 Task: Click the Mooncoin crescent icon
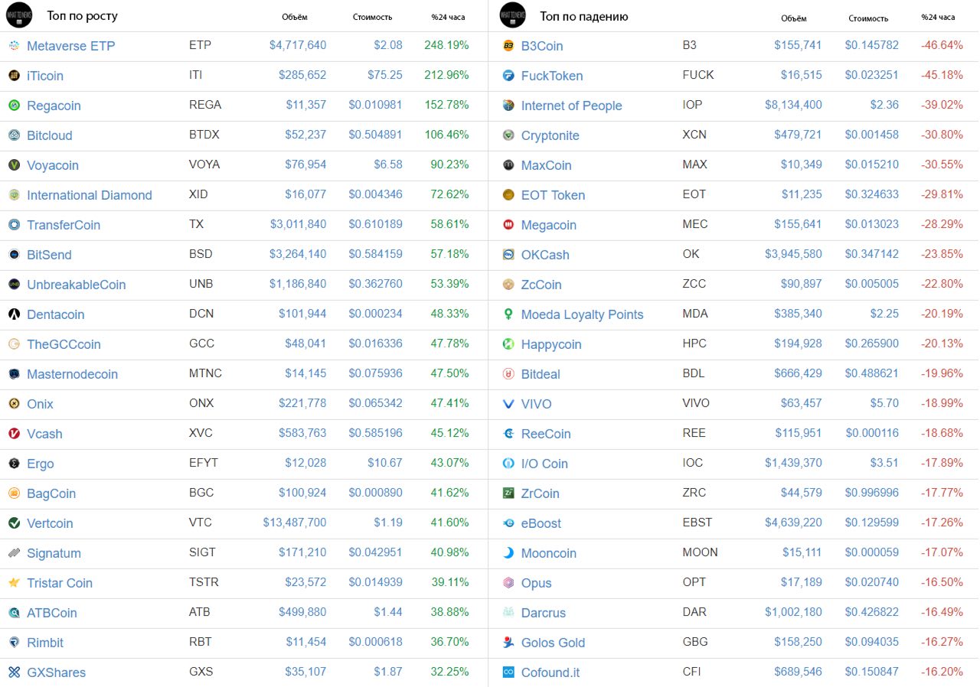coord(508,553)
